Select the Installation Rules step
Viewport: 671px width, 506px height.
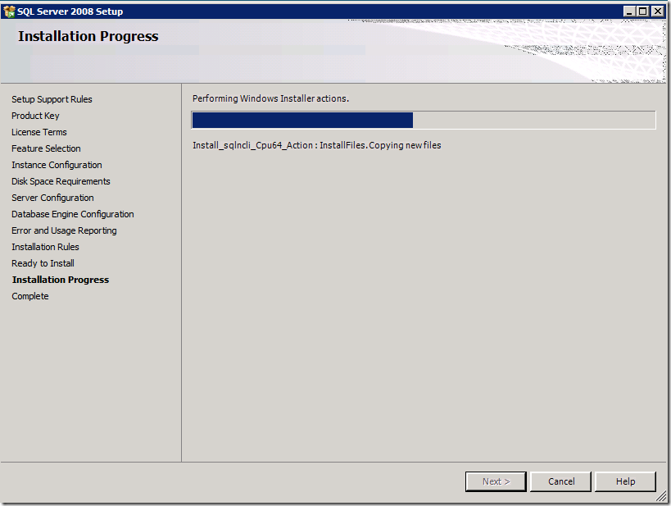[45, 247]
